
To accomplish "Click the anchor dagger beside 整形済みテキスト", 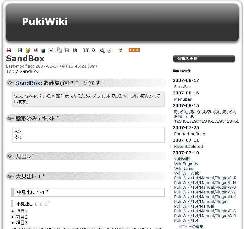I will click(58, 117).
